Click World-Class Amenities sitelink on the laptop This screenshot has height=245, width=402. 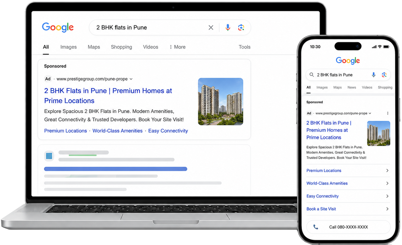(117, 131)
